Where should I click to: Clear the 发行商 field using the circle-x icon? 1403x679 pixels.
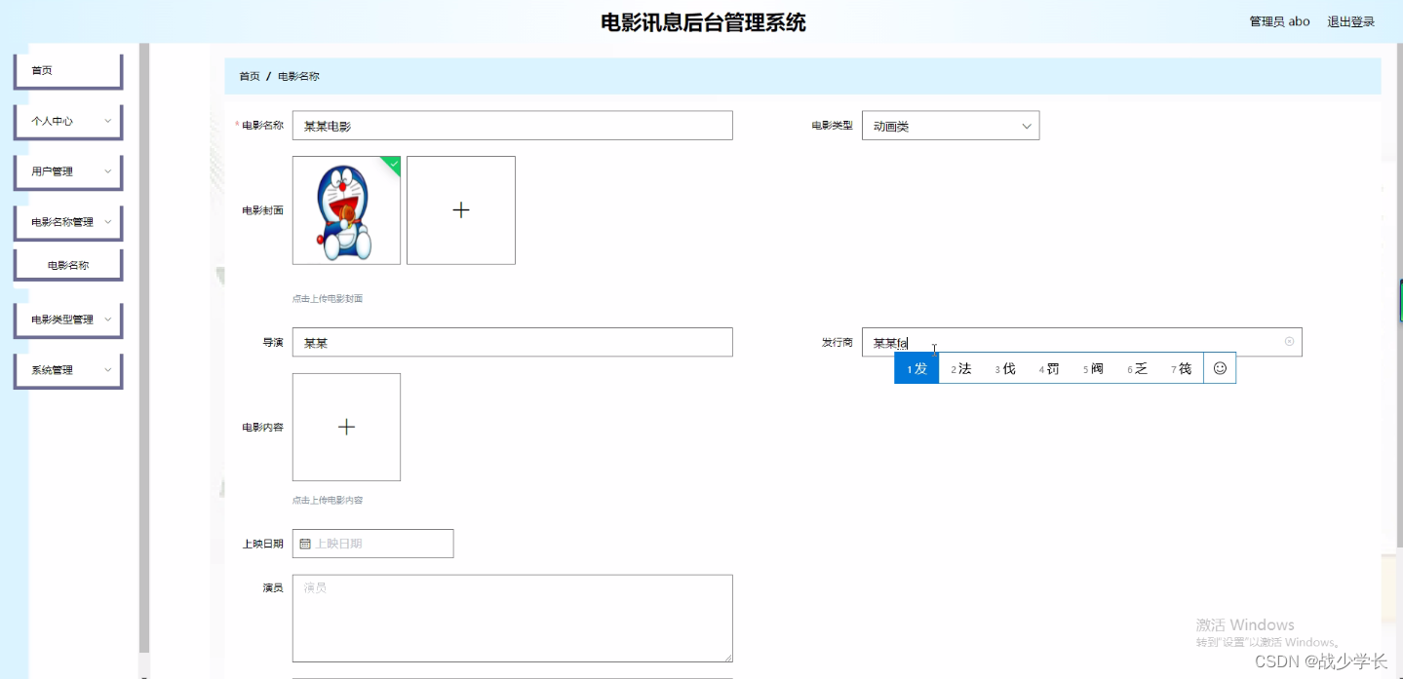(x=1289, y=342)
